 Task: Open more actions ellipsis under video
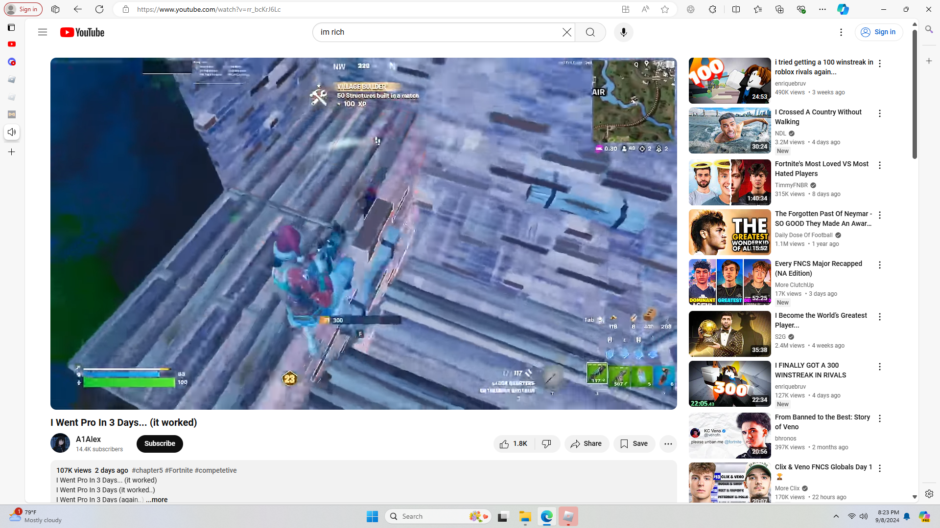668,444
